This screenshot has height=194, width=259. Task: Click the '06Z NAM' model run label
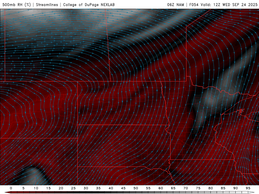tap(175, 5)
